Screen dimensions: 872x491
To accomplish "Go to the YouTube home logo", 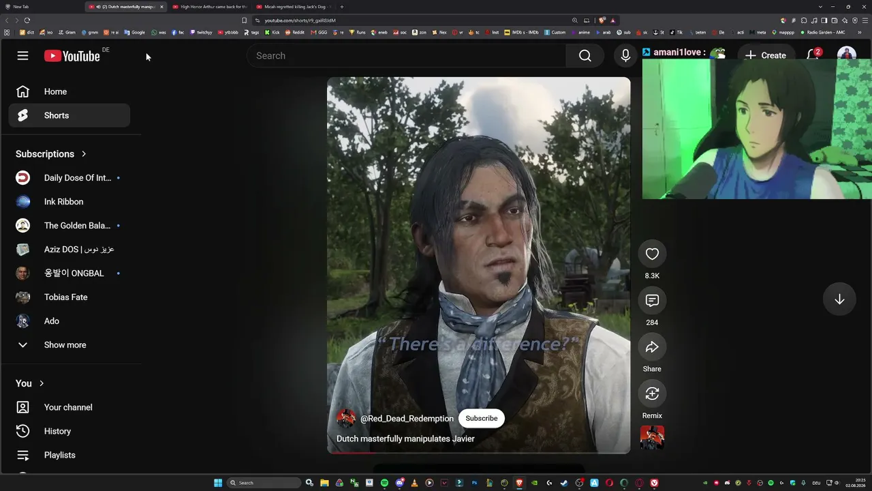I will tap(72, 56).
